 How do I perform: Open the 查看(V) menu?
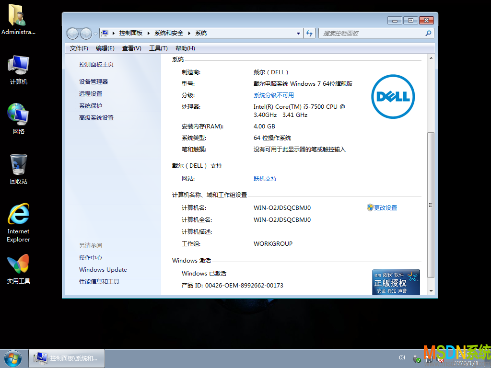tap(132, 48)
